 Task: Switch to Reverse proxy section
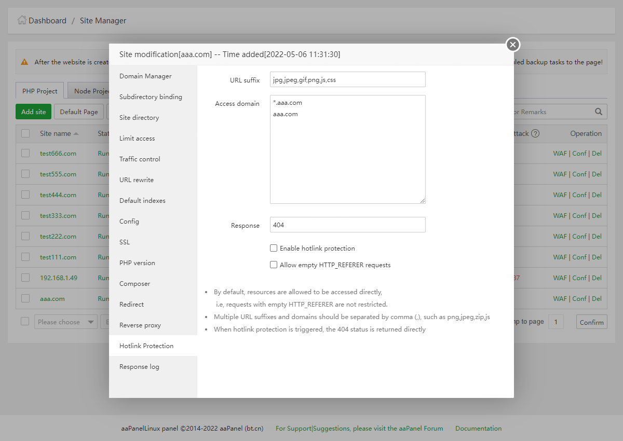[140, 325]
